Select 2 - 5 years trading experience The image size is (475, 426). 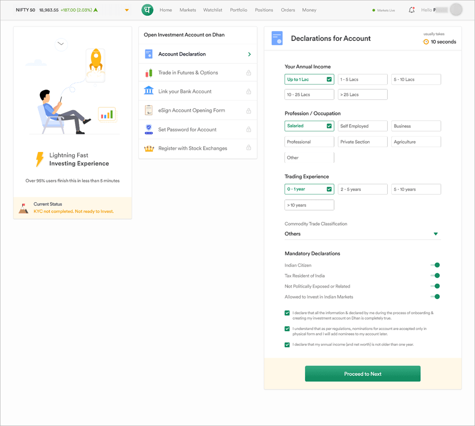[x=363, y=189]
